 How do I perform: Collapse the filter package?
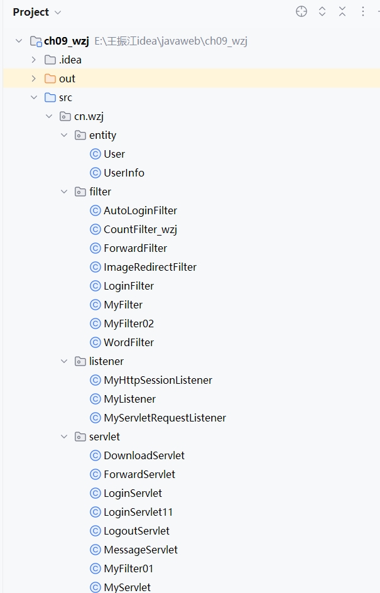pos(64,192)
